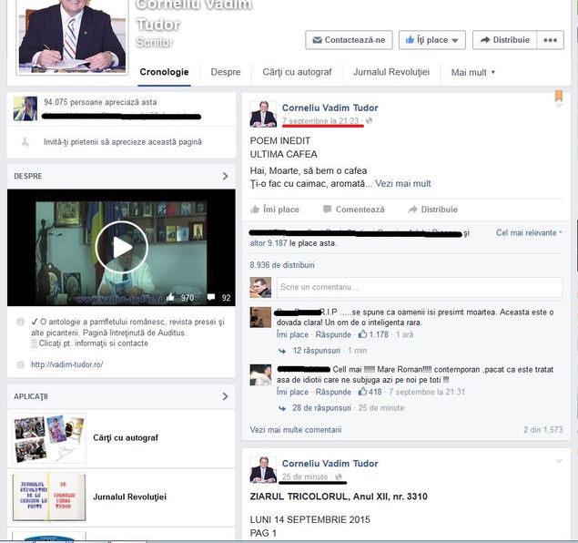Click the globe privacy icon on Tricolorul post

point(338,476)
